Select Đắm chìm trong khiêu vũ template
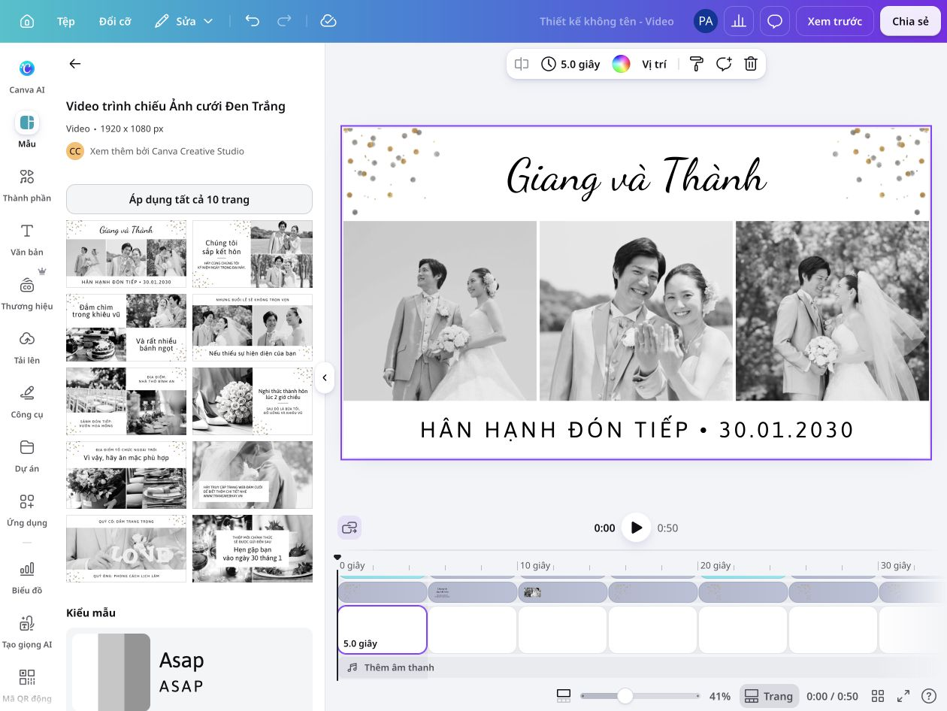Viewport: 947px width, 711px height. 126,328
